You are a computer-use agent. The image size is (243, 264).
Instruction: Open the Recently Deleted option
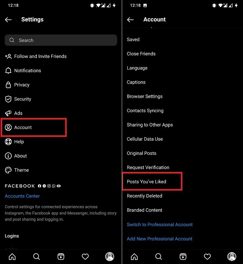[x=144, y=196]
